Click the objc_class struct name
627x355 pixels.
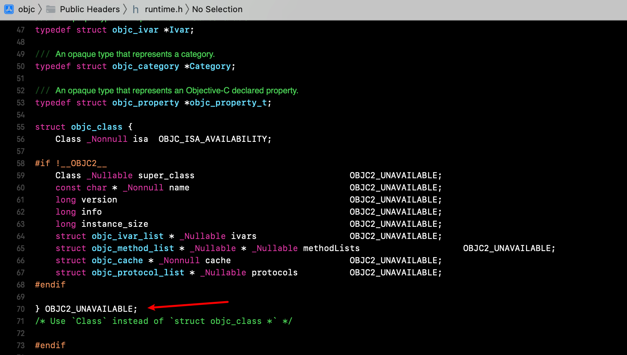[x=96, y=127]
